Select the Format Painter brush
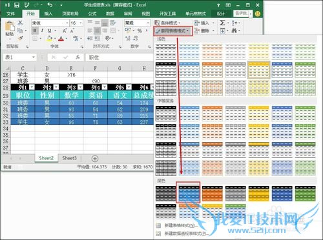The width and height of the screenshot is (323, 240). (20, 38)
